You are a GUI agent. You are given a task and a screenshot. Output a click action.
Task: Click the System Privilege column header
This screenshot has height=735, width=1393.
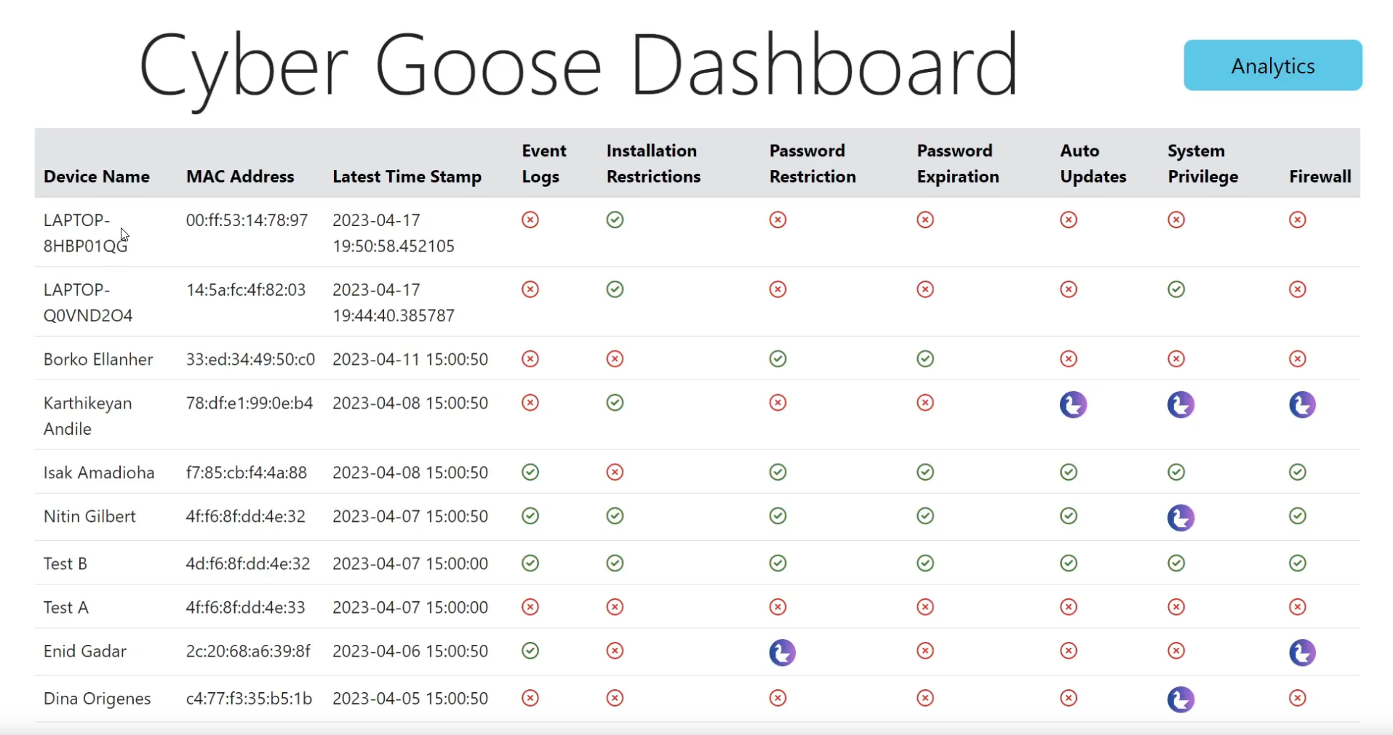point(1203,164)
